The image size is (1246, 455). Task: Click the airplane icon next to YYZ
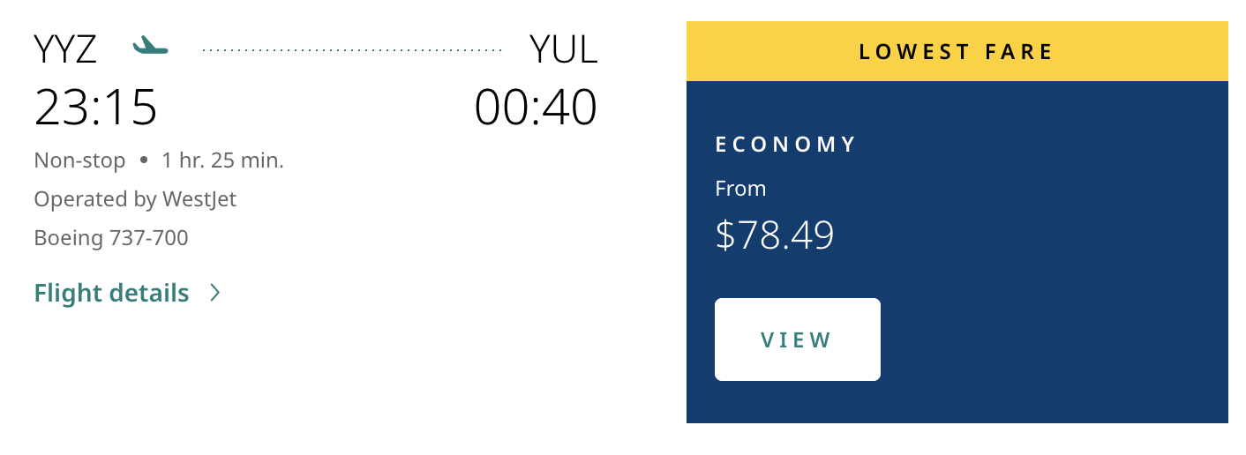point(150,45)
